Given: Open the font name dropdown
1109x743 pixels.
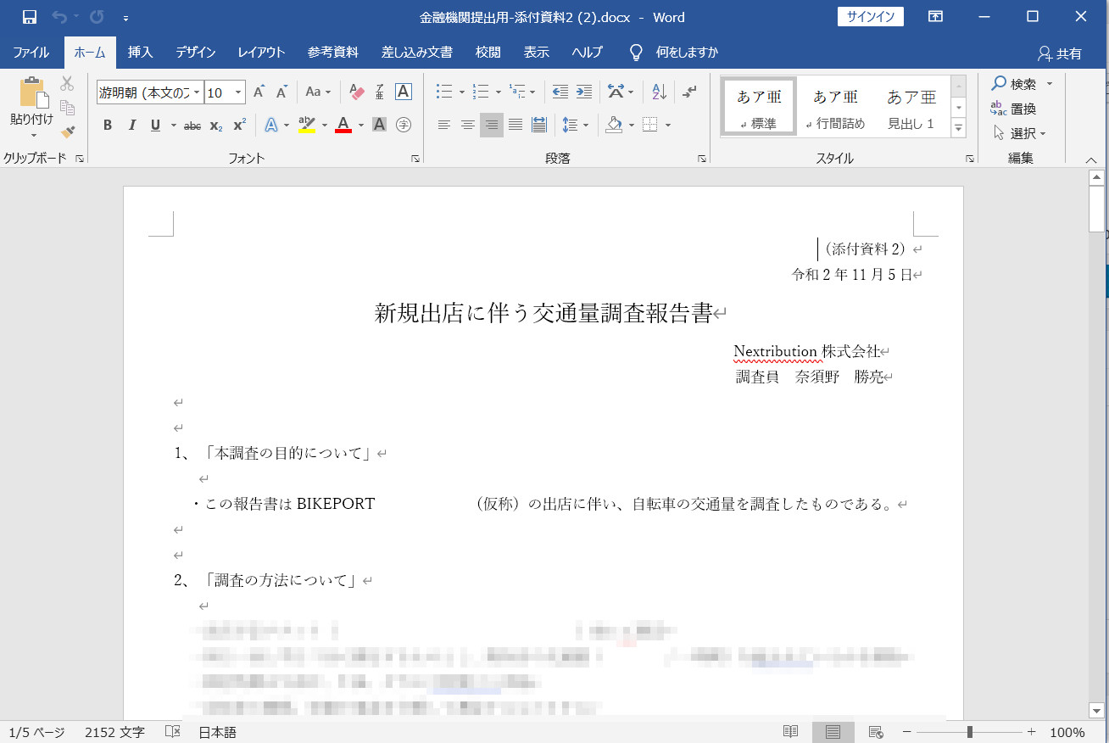Looking at the screenshot, I should pyautogui.click(x=197, y=92).
